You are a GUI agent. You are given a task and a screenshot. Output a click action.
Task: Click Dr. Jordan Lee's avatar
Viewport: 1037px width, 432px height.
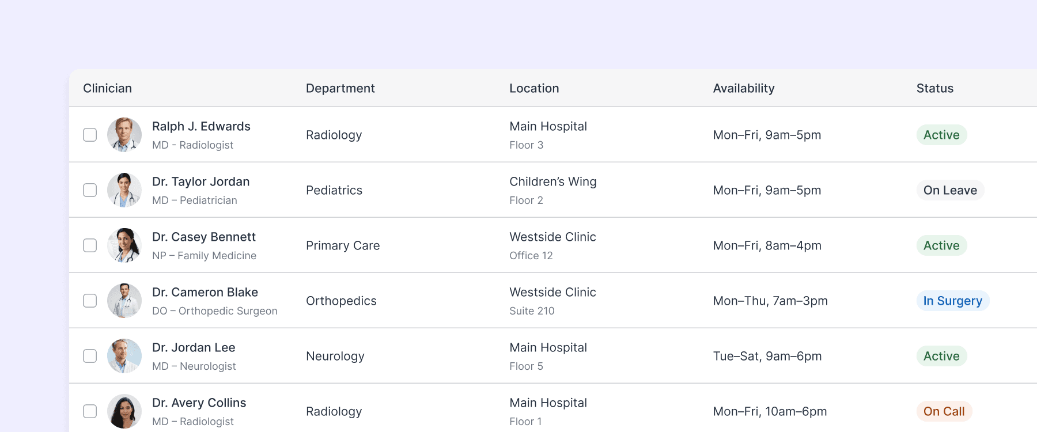click(x=124, y=355)
